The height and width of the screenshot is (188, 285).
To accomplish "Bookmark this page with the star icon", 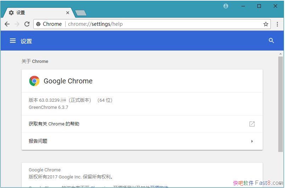I will point(266,24).
